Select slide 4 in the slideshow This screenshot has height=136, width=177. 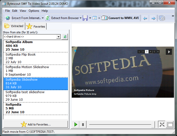[x=150, y=52]
